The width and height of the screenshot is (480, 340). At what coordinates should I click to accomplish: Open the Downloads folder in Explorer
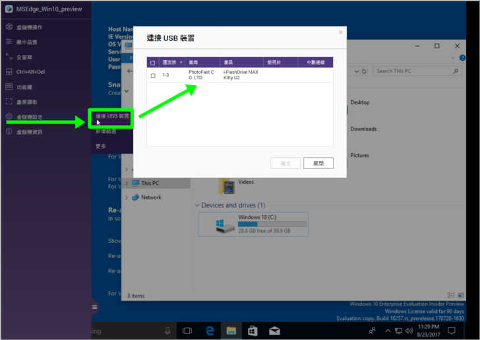point(363,129)
